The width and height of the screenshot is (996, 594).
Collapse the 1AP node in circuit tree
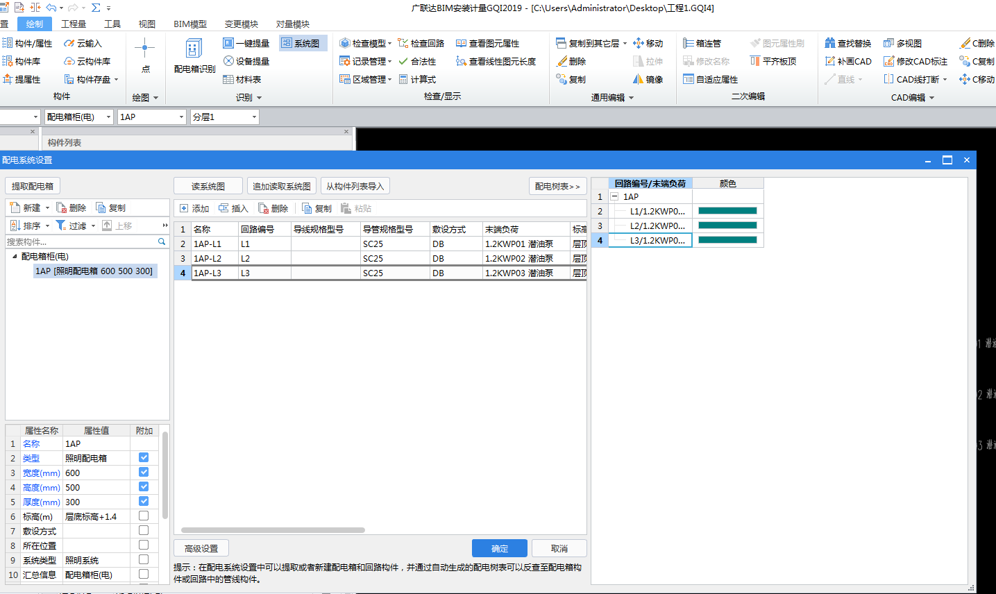[x=614, y=196]
